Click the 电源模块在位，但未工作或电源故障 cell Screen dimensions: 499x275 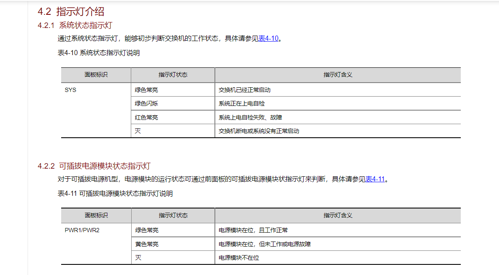[338, 244]
